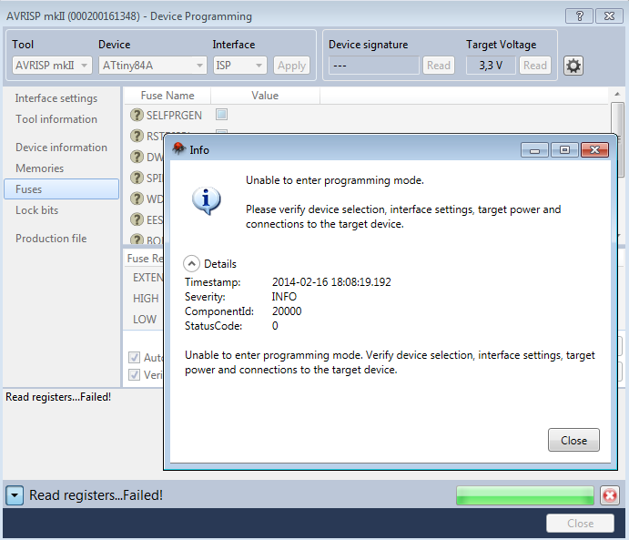Click the Value column header

(265, 96)
